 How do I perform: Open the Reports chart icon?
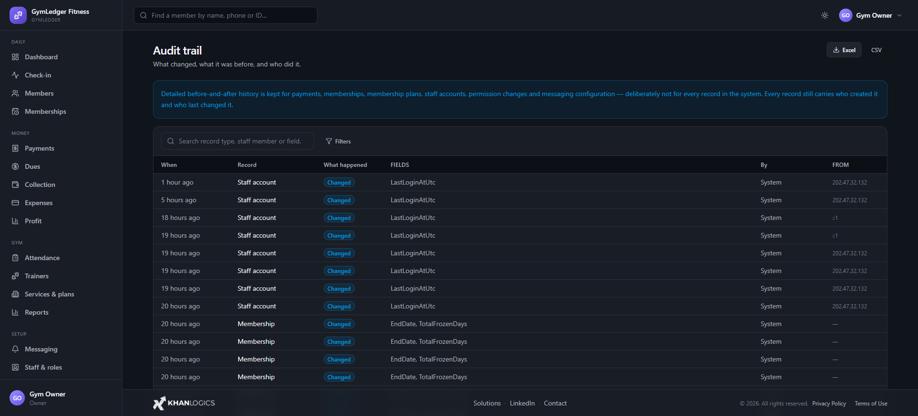point(15,312)
